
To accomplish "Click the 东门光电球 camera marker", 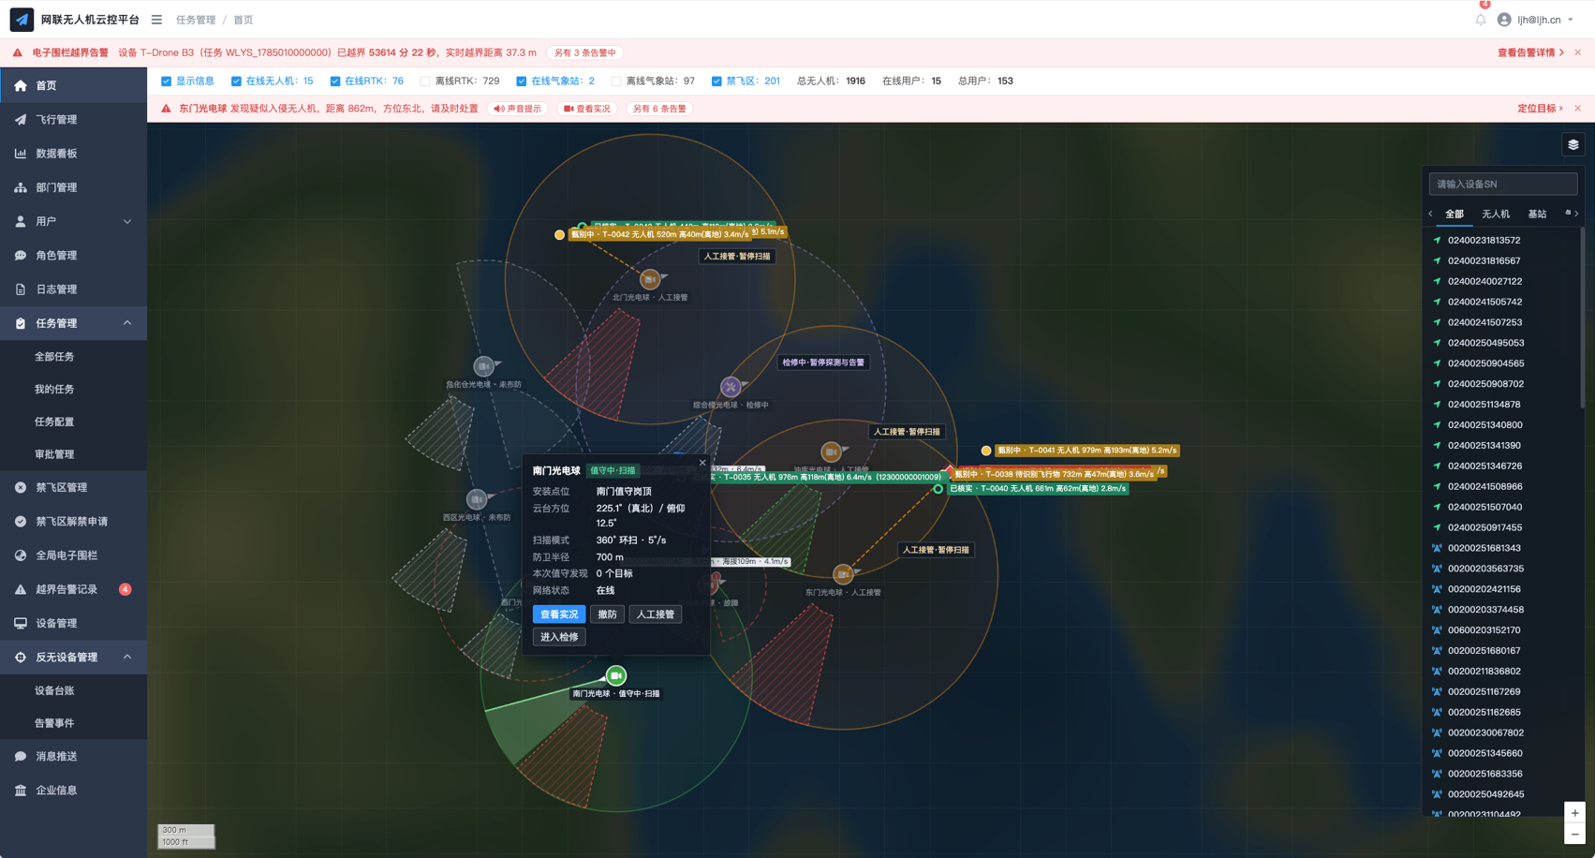I will [x=843, y=573].
